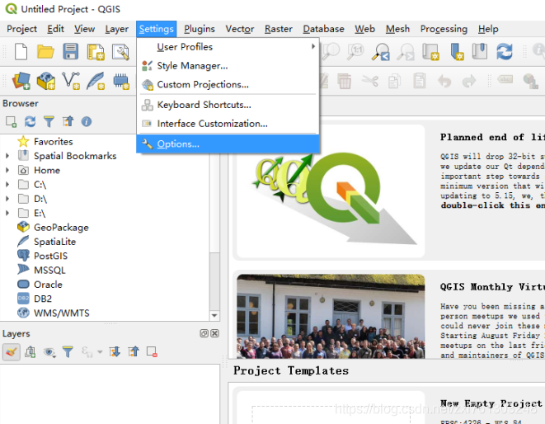This screenshot has width=545, height=424.
Task: Create a new SpatiaLite layer icon
Action: pos(96,81)
